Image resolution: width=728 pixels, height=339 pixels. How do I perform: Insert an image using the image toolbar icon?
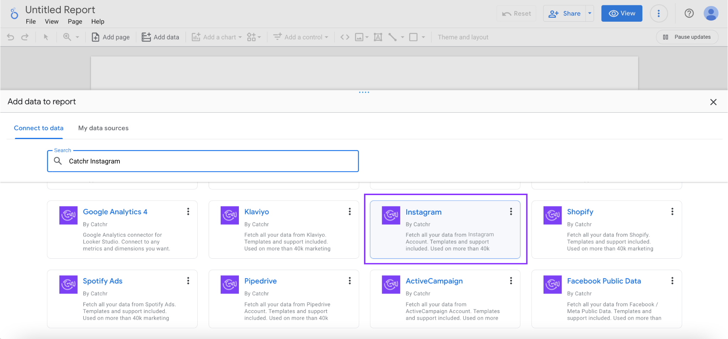point(360,37)
